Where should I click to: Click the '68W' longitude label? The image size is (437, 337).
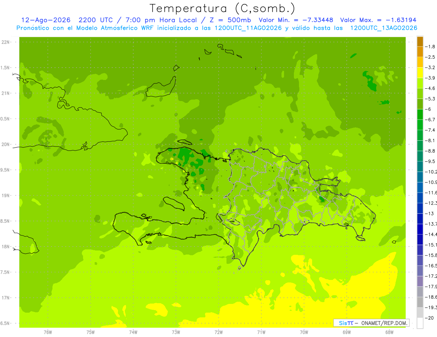389,332
